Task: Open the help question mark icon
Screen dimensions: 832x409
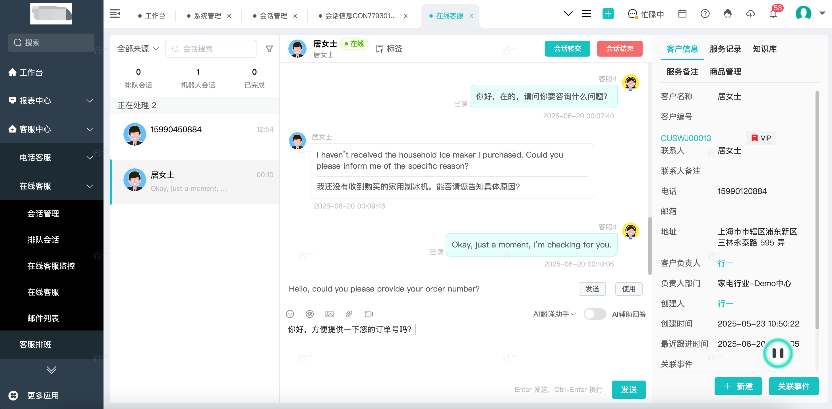Action: coord(705,14)
